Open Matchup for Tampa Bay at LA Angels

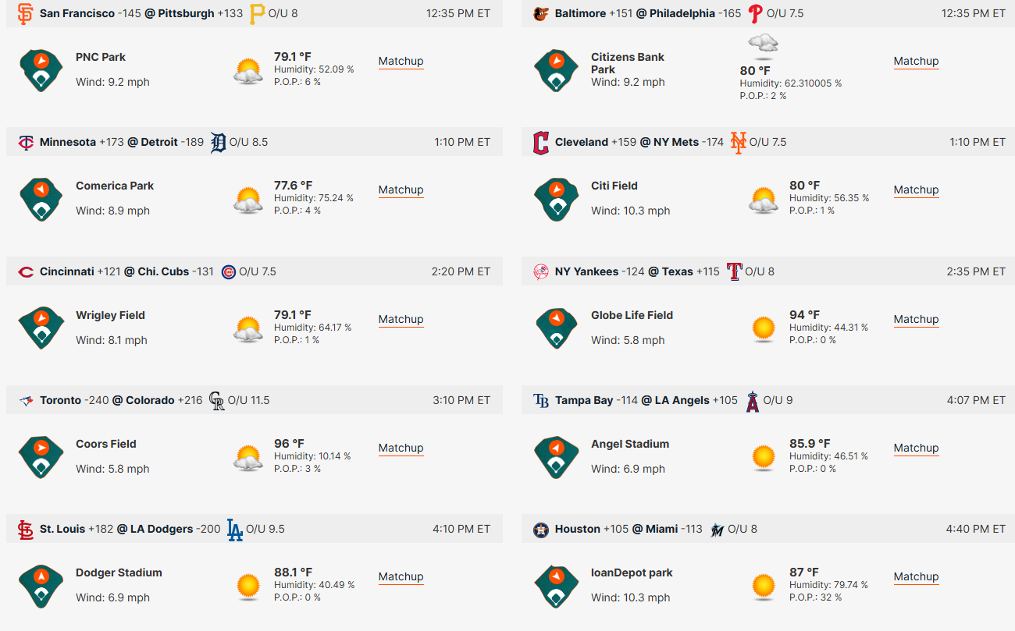(x=917, y=448)
